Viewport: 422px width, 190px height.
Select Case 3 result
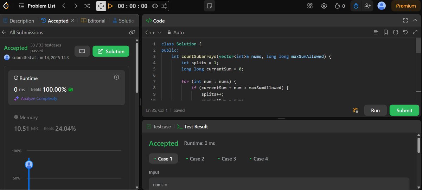click(227, 159)
